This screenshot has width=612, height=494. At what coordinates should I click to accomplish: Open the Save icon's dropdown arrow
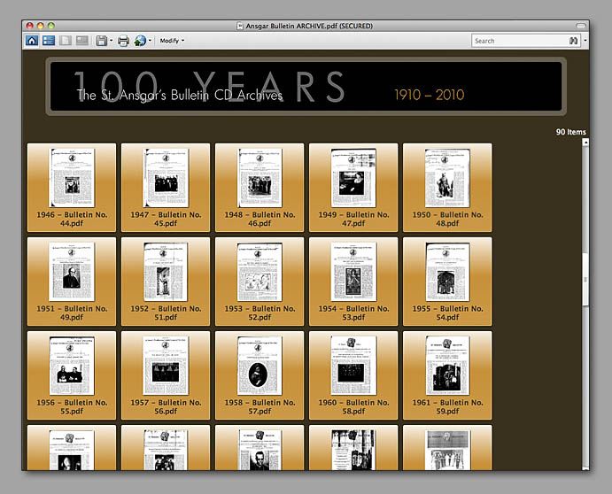[x=112, y=41]
